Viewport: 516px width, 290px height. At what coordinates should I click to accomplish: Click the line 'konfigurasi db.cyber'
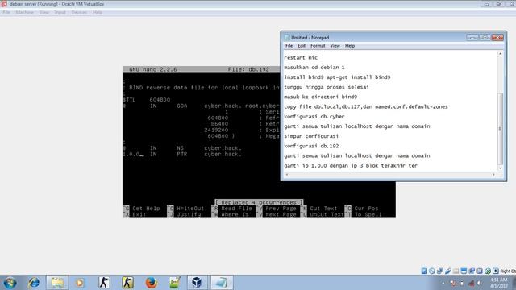point(314,117)
